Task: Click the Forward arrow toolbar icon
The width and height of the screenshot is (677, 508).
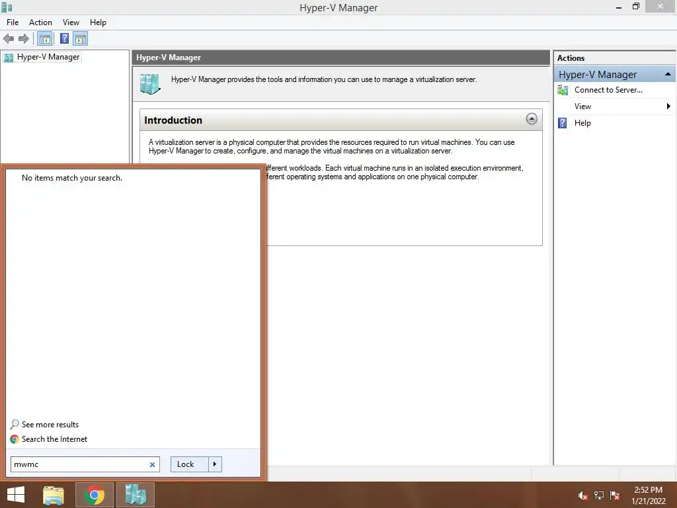Action: (24, 39)
